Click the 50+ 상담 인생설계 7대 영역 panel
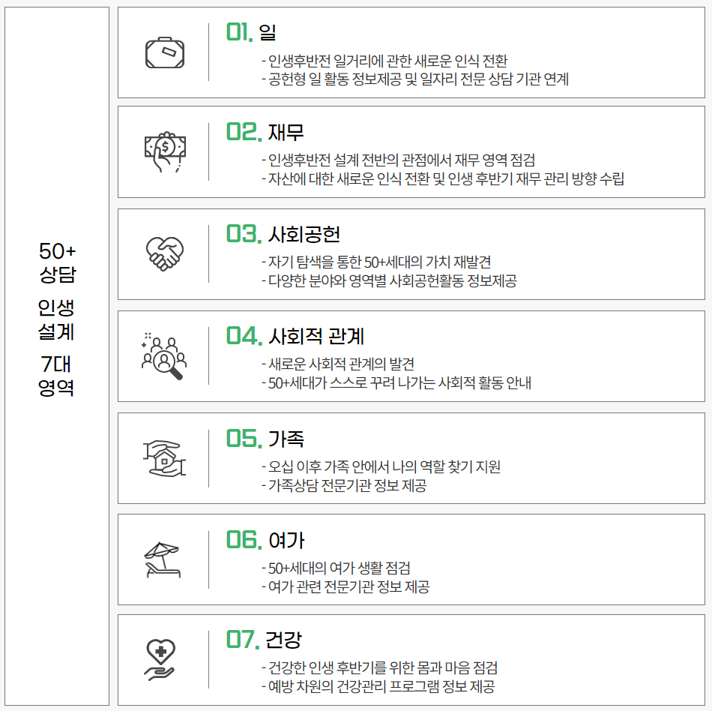This screenshot has height=711, width=712. point(57,355)
